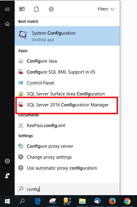The image size is (137, 207).
Task: Open the KeePass.config.xml document
Action: tap(67, 126)
